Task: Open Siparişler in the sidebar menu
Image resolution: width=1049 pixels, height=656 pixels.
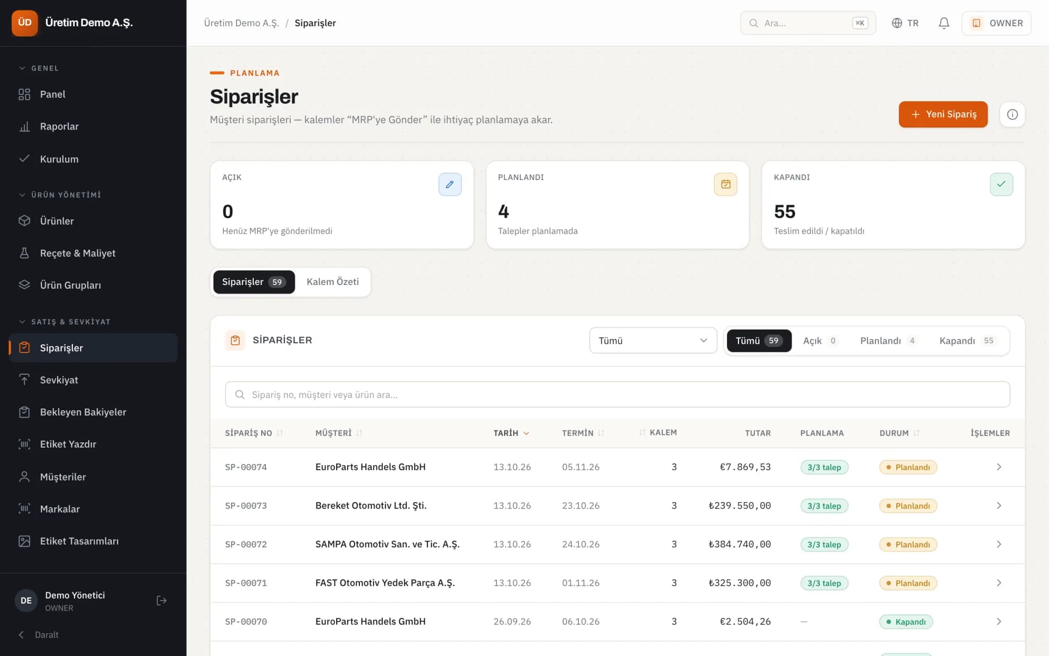Action: (93, 347)
